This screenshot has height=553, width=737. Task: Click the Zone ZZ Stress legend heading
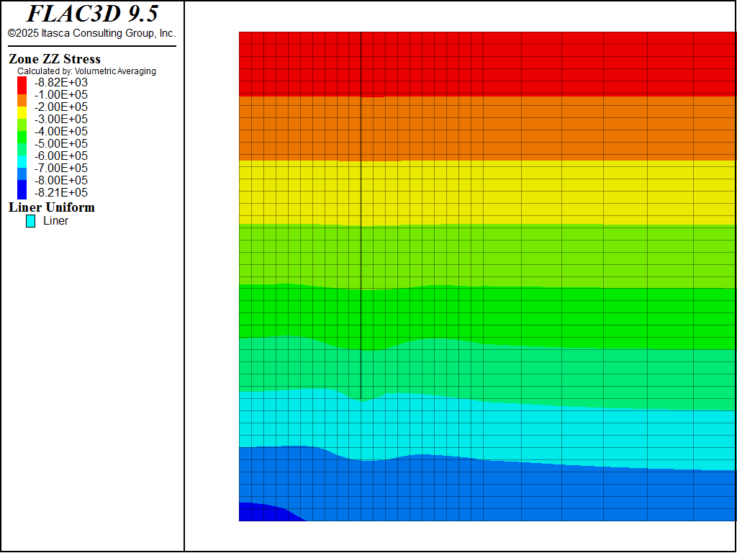click(55, 59)
